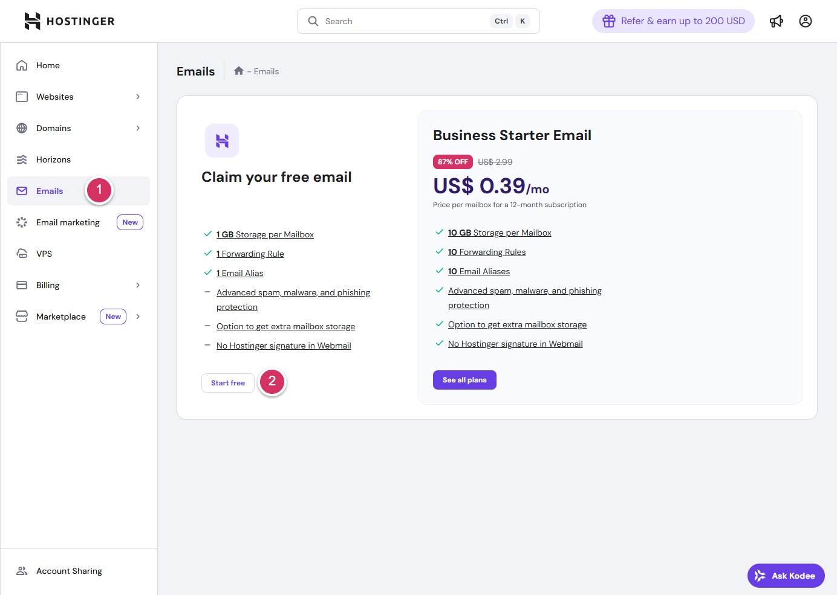837x595 pixels.
Task: Focus the Search input field
Action: coord(405,21)
